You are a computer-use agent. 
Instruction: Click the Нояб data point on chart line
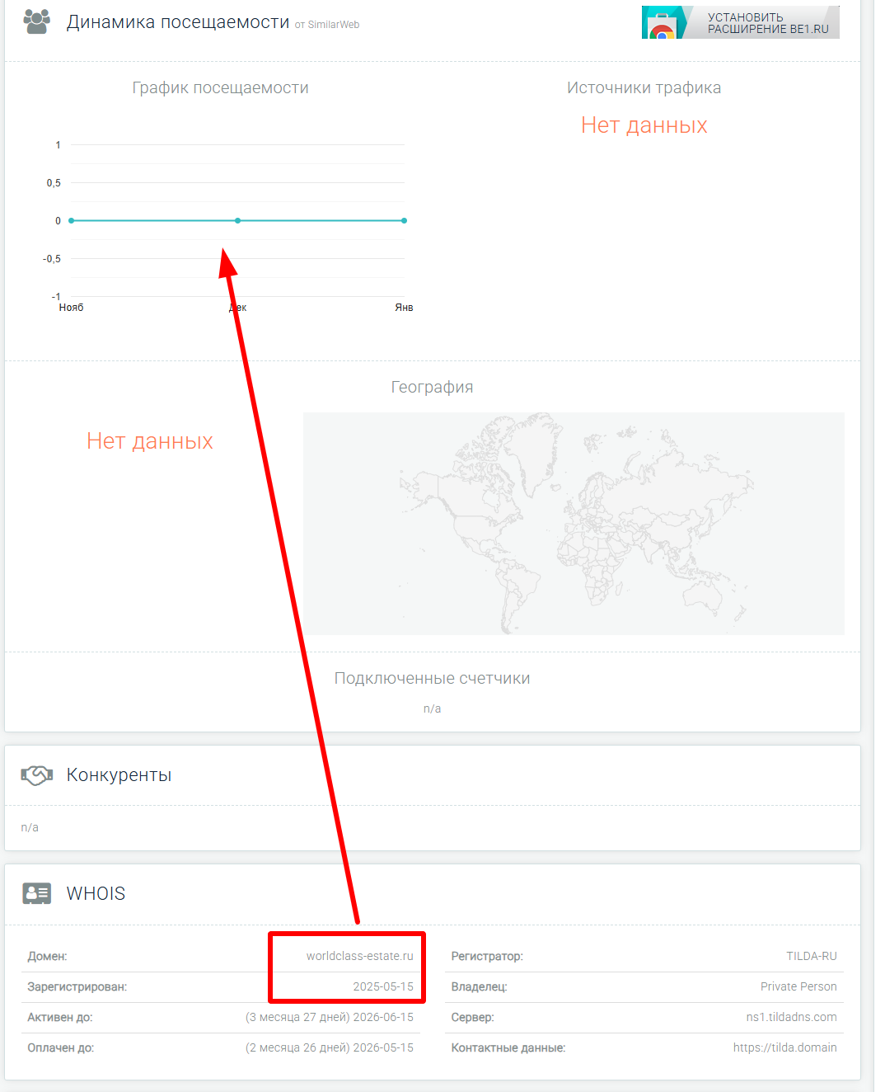[x=72, y=220]
